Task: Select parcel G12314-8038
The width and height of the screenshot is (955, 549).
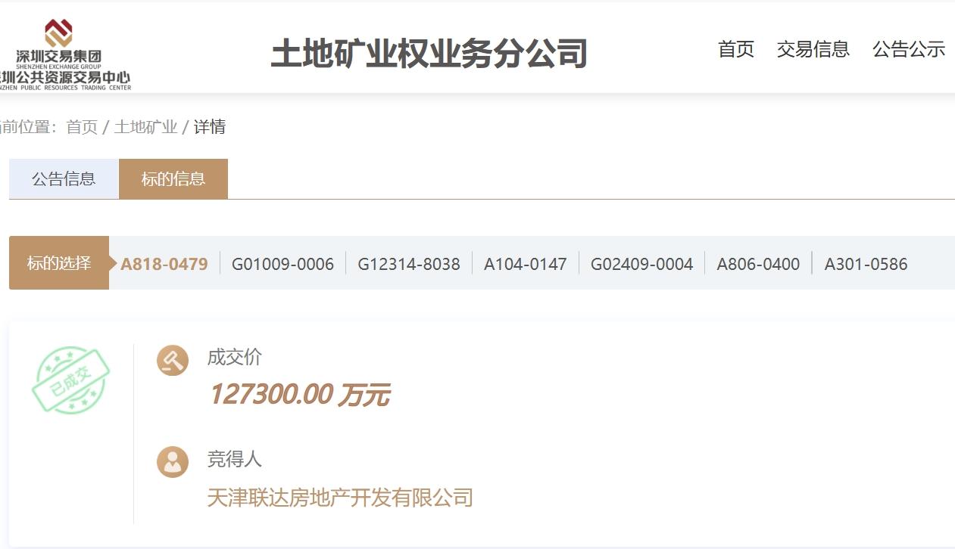Action: coord(409,264)
